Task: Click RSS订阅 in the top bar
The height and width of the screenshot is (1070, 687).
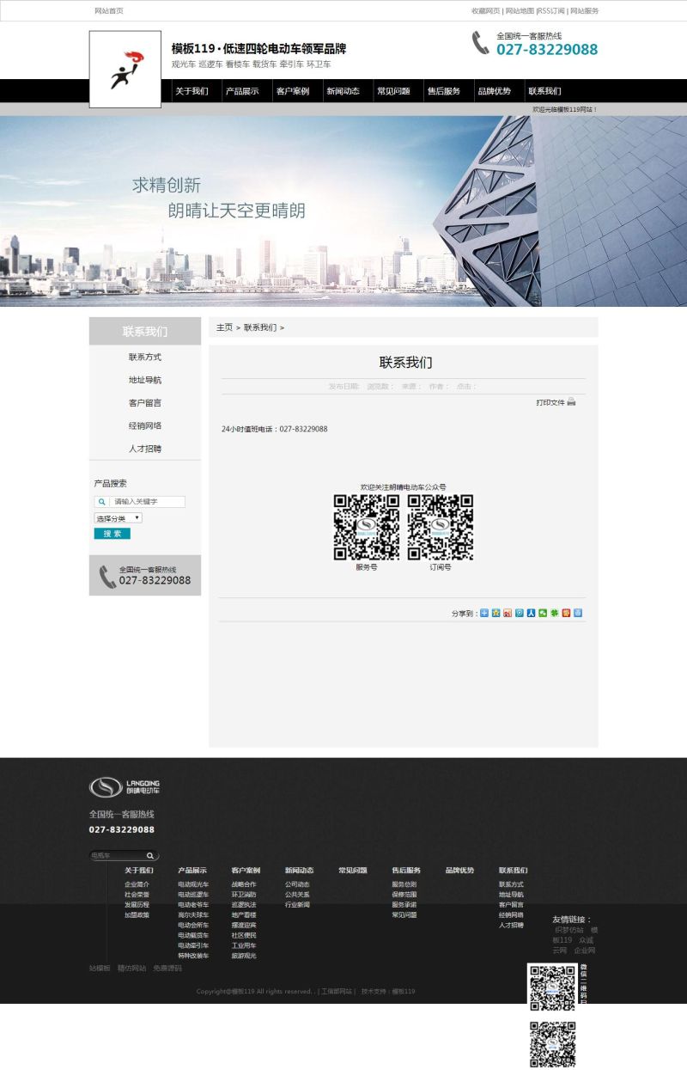Action: click(552, 11)
